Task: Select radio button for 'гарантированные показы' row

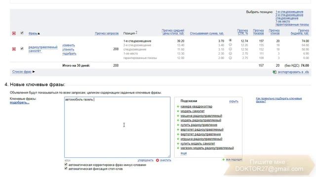Action: [x=230, y=58]
